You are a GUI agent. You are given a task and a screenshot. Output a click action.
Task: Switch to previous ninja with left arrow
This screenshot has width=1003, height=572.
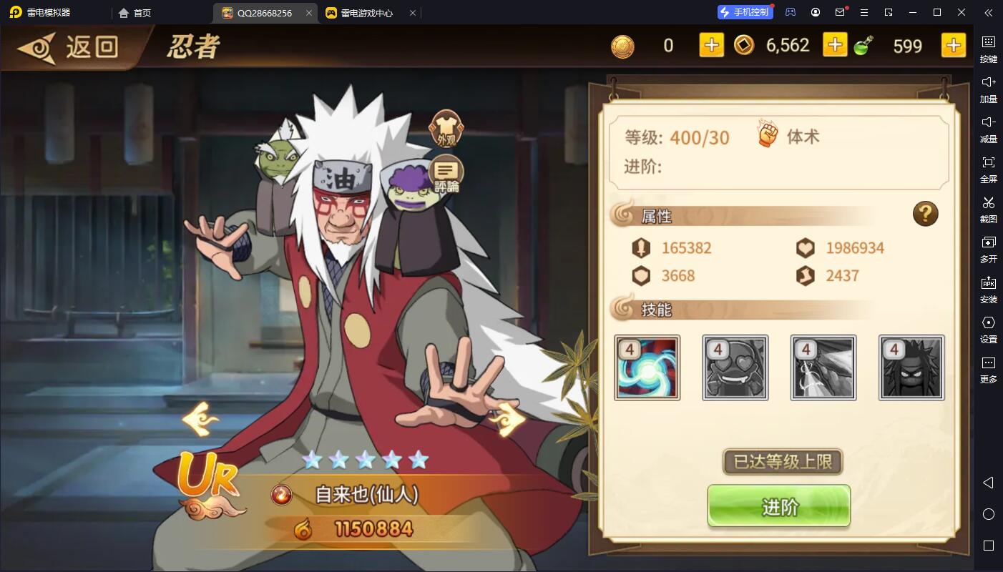pyautogui.click(x=200, y=419)
